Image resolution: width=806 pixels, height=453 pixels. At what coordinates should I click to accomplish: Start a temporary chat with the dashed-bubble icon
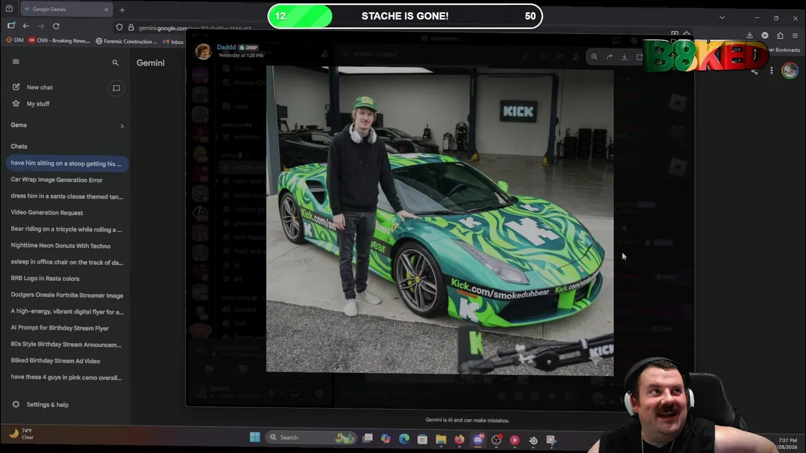click(116, 88)
